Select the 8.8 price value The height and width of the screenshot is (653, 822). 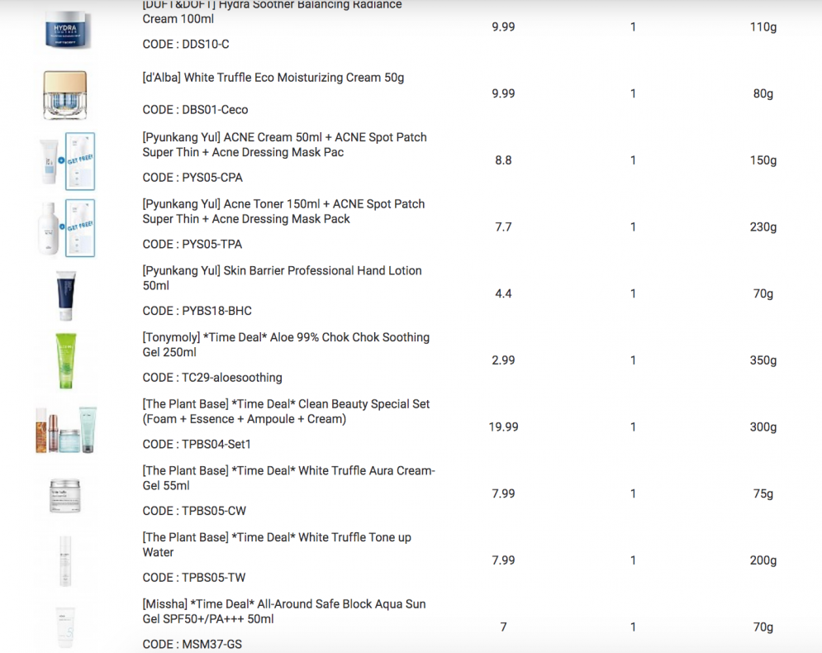(503, 160)
